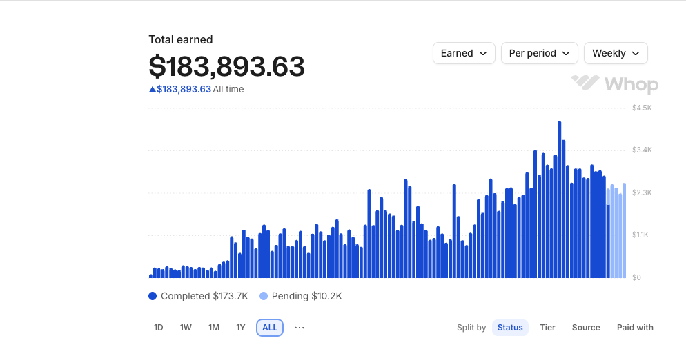
Task: Click the $183,893.63 total amount
Action: pyautogui.click(x=226, y=66)
